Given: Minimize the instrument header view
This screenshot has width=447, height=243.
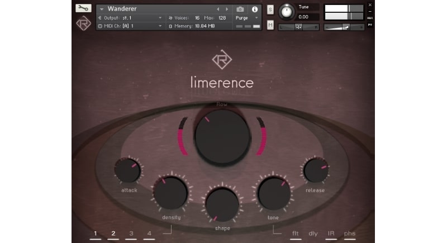Looking at the screenshot, I should tap(370, 12).
